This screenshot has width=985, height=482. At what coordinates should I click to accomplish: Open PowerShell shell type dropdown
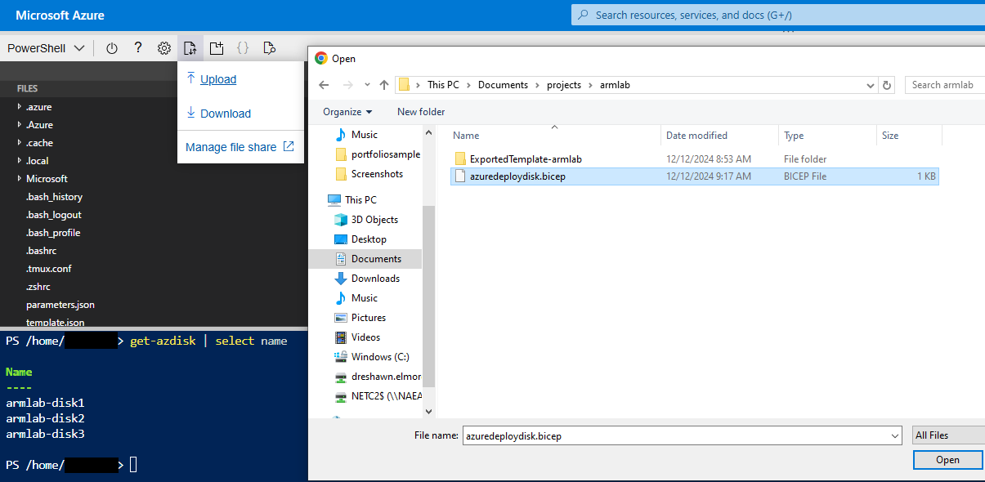pos(46,48)
